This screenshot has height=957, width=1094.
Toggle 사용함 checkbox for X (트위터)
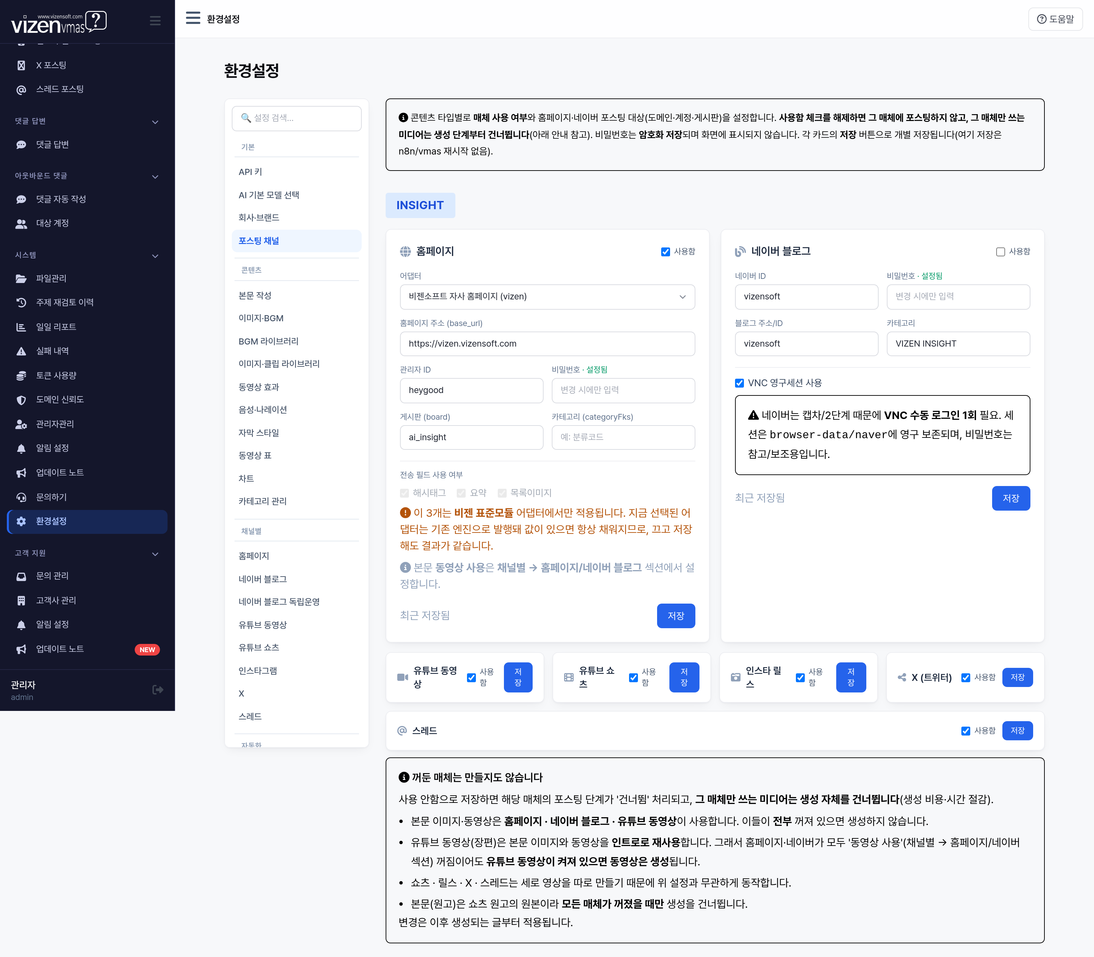pyautogui.click(x=966, y=677)
